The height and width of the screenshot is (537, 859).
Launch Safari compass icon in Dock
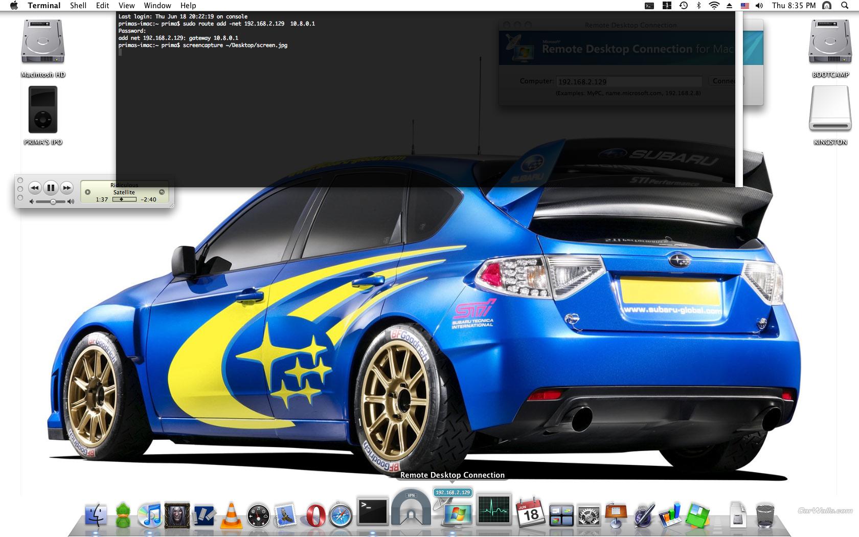(x=341, y=516)
